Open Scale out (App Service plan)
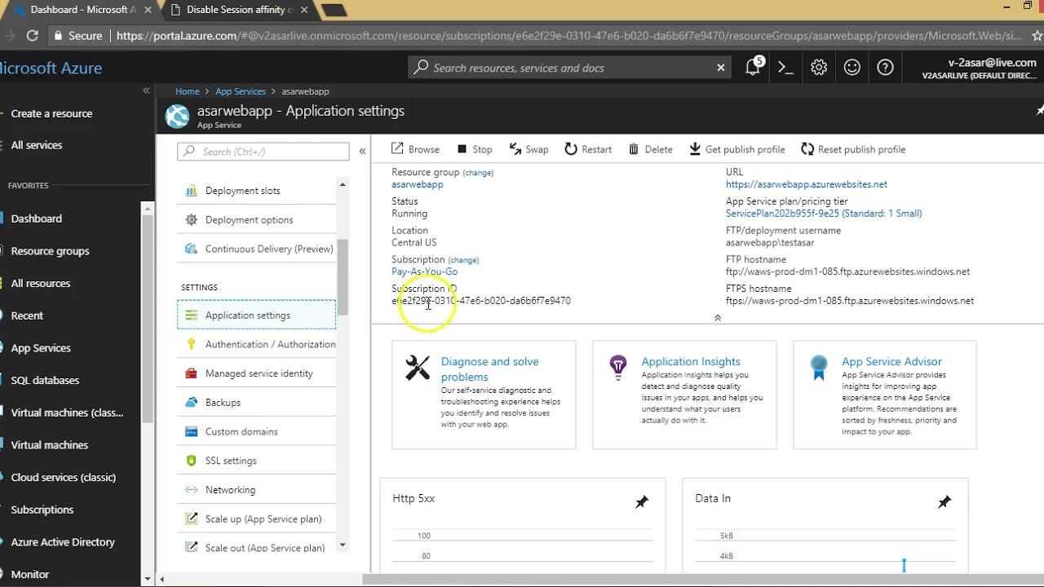1044x587 pixels. (256, 548)
